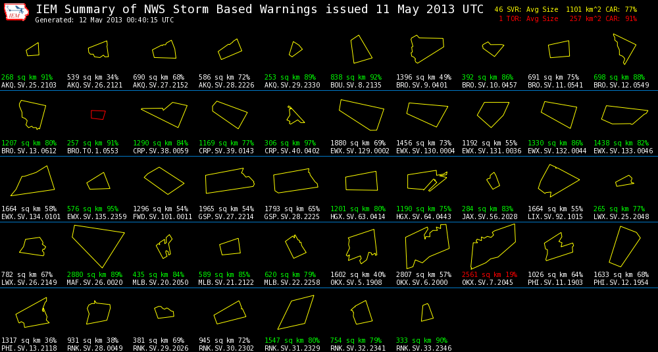The image size is (658, 352).
Task: Select the EWX.SV.129.0002 warning polygon
Action: click(361, 115)
